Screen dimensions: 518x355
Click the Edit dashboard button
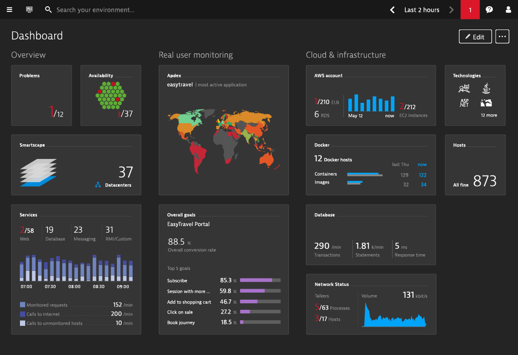(x=475, y=37)
